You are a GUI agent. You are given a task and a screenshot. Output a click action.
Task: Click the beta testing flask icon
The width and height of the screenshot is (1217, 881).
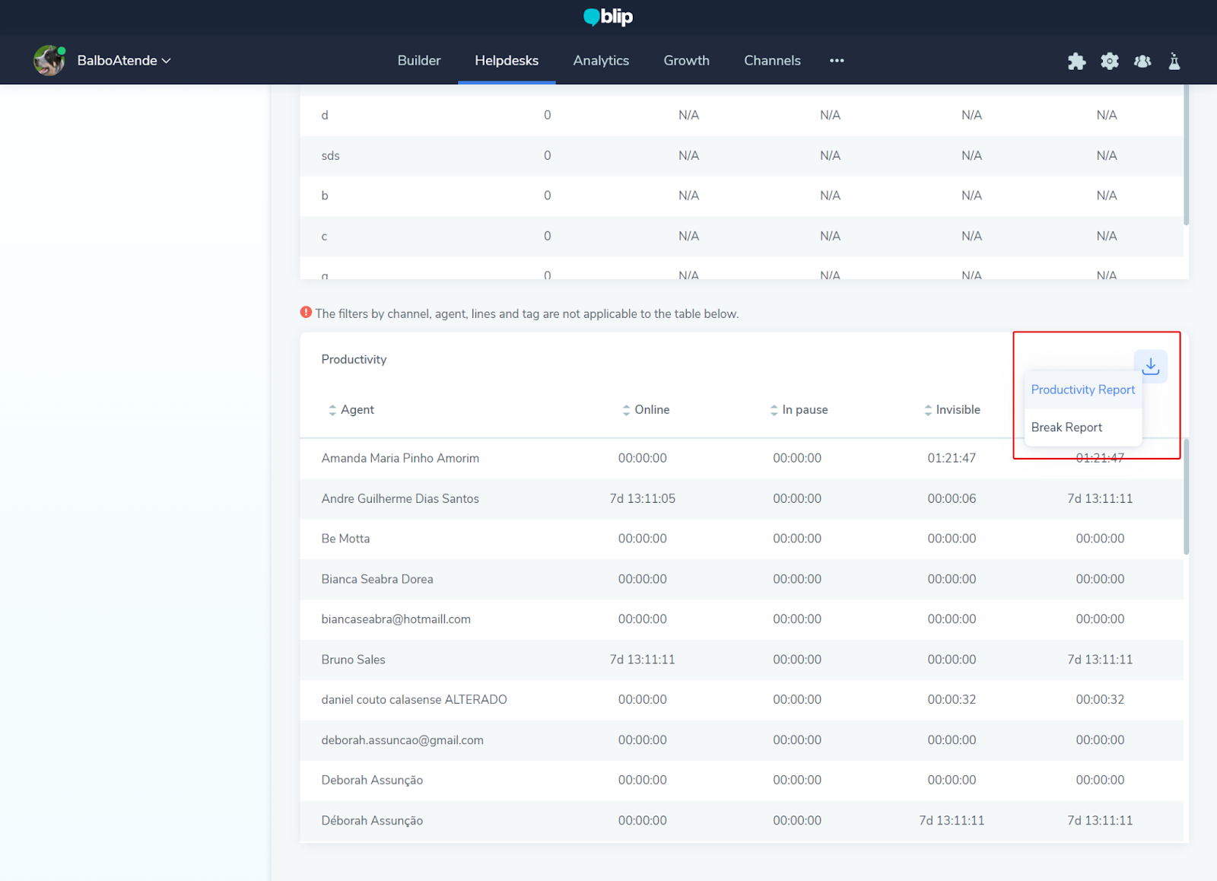pyautogui.click(x=1174, y=62)
